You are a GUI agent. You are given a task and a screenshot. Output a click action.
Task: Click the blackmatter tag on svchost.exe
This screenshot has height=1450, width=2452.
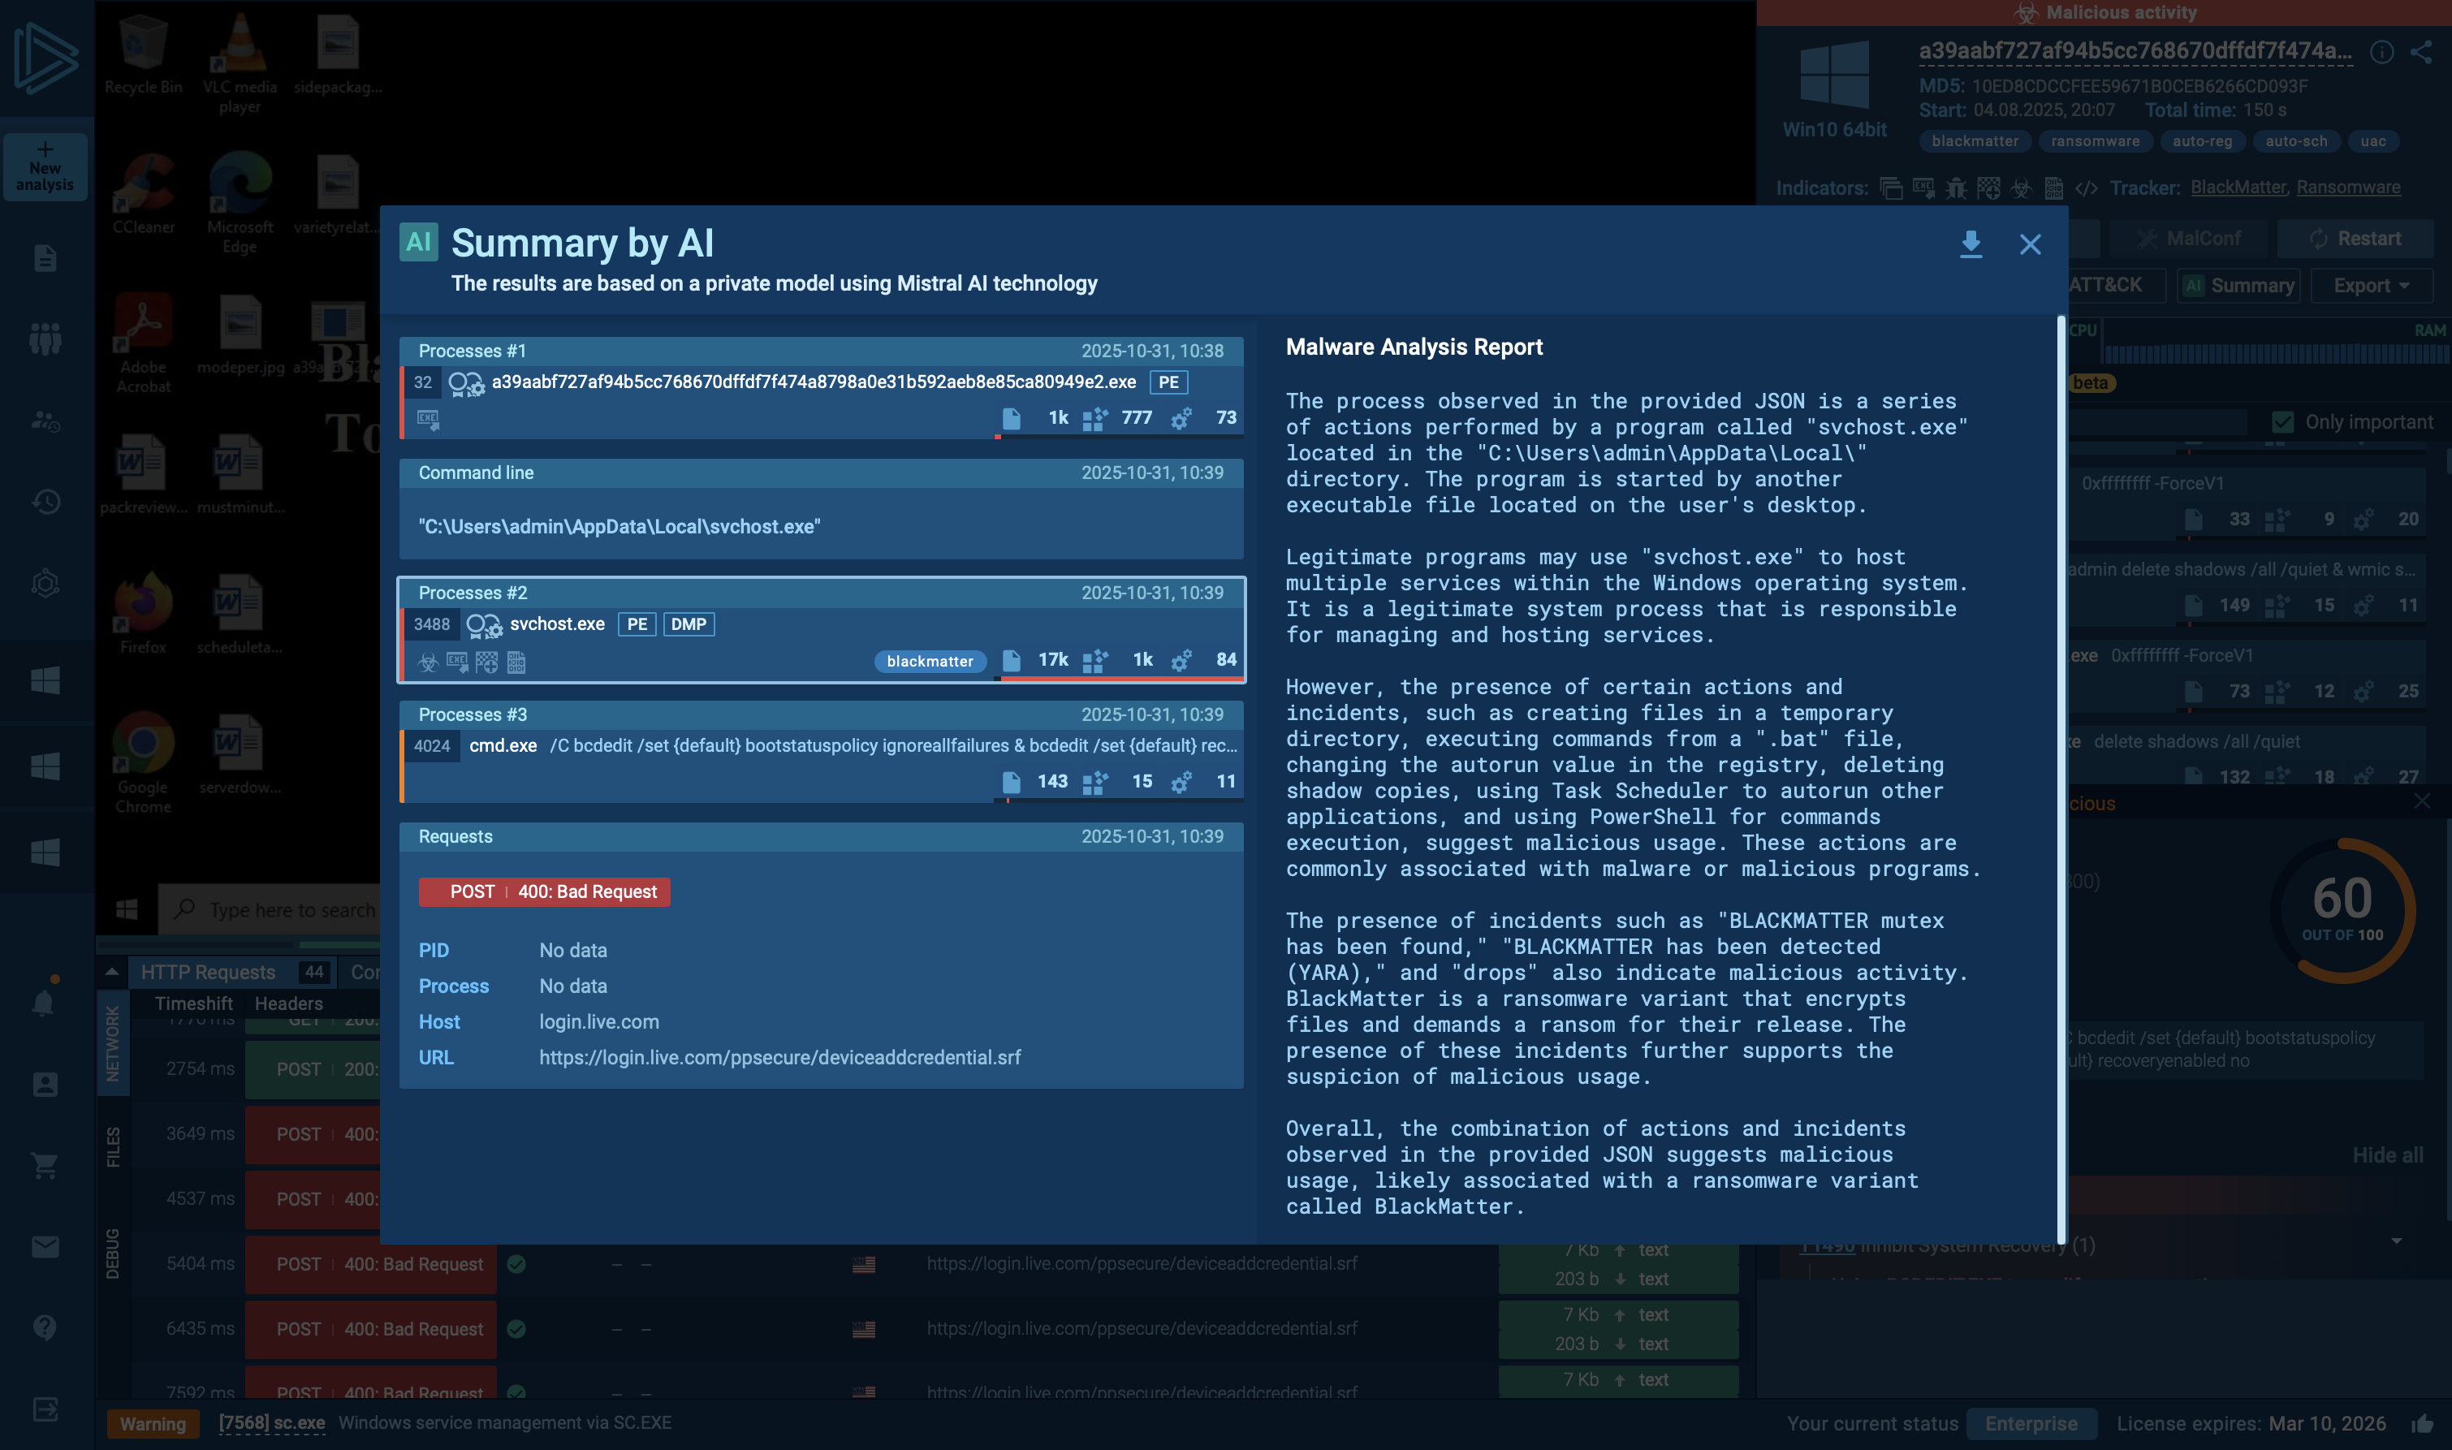[929, 662]
